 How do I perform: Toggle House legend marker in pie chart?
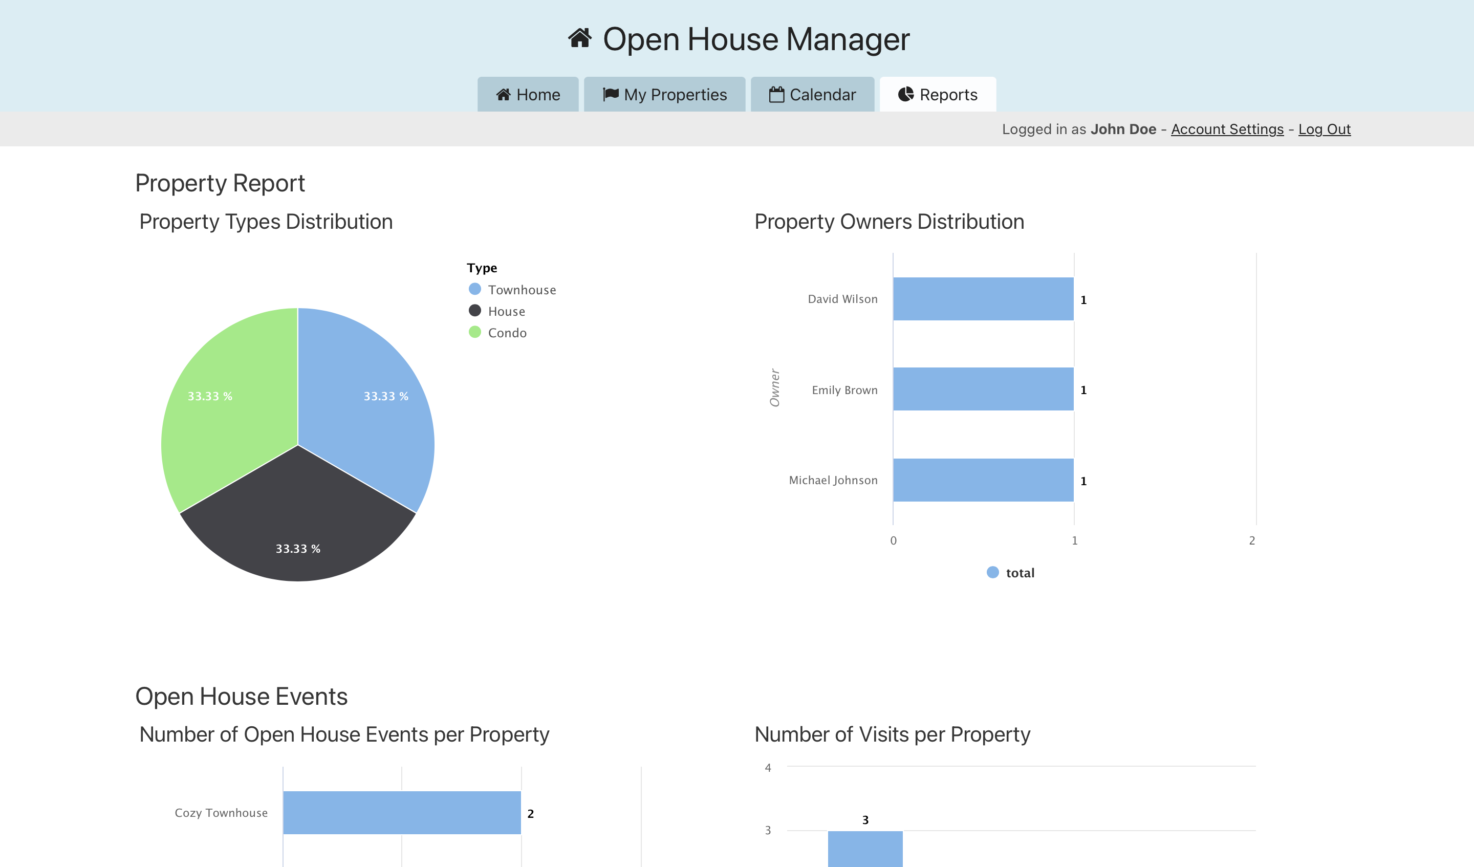475,311
